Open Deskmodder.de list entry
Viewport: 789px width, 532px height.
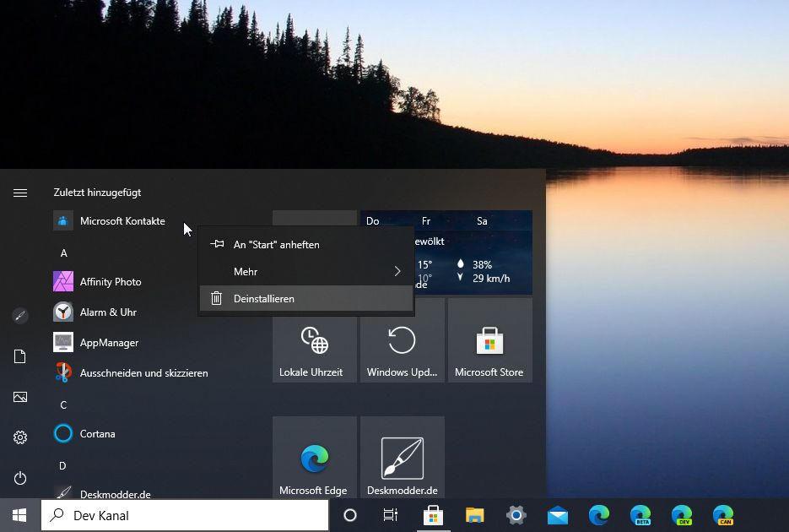(101, 493)
